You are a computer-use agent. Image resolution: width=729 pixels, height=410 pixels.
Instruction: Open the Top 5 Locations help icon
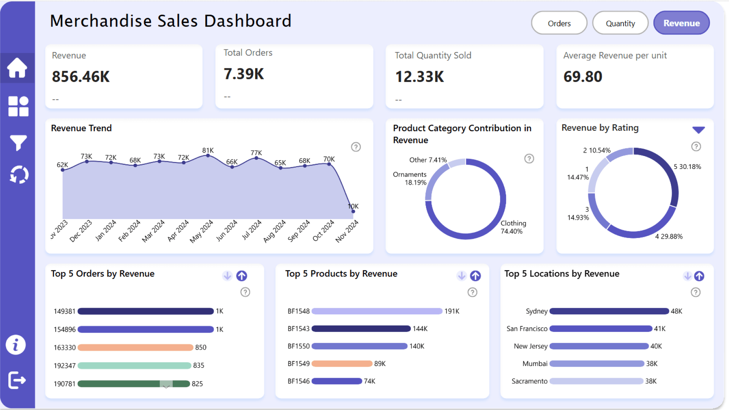(696, 292)
